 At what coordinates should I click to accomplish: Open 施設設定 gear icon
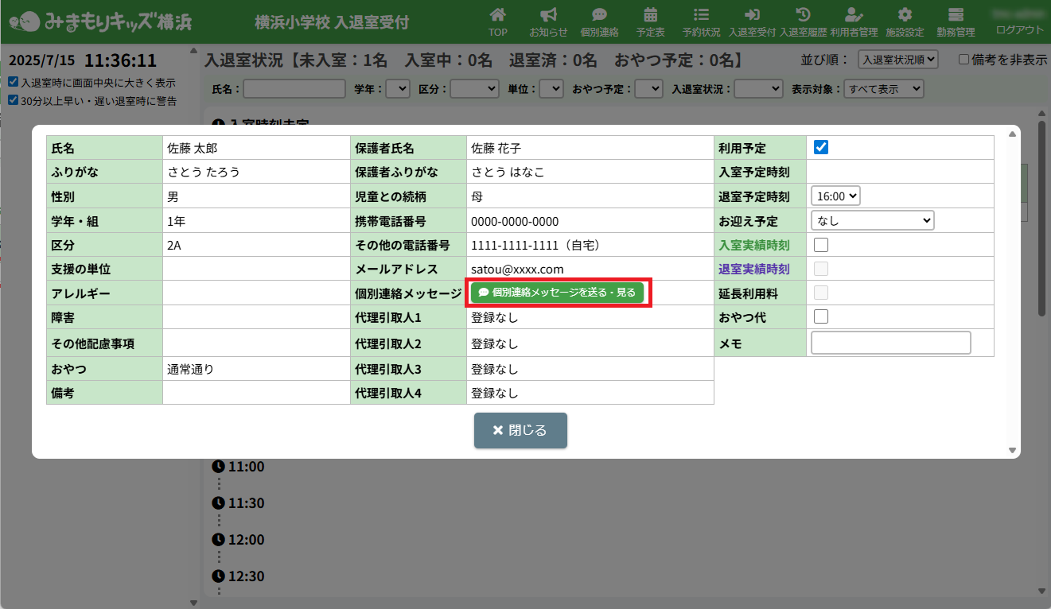pyautogui.click(x=905, y=15)
